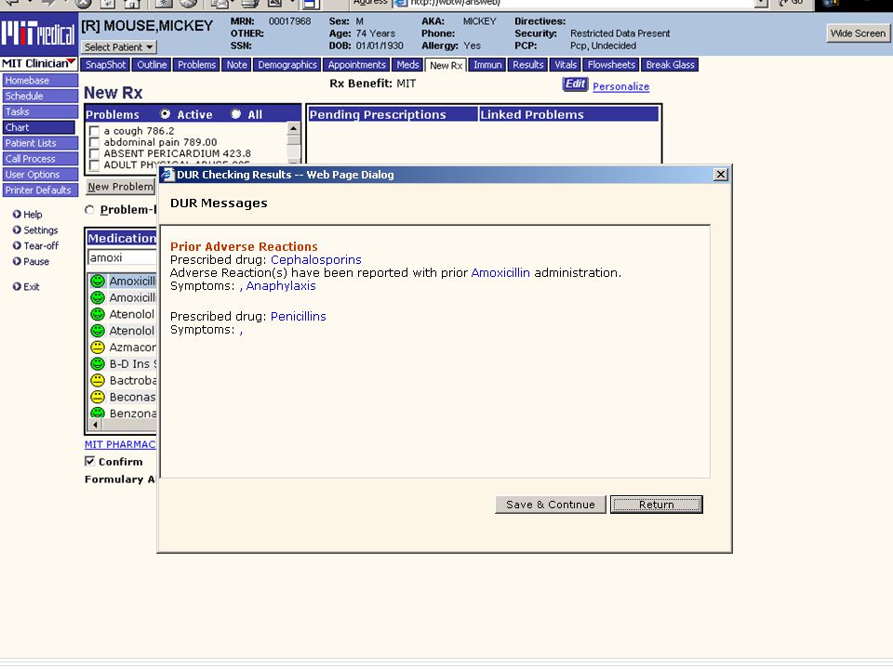Click the Penicillins drug link

point(299,316)
